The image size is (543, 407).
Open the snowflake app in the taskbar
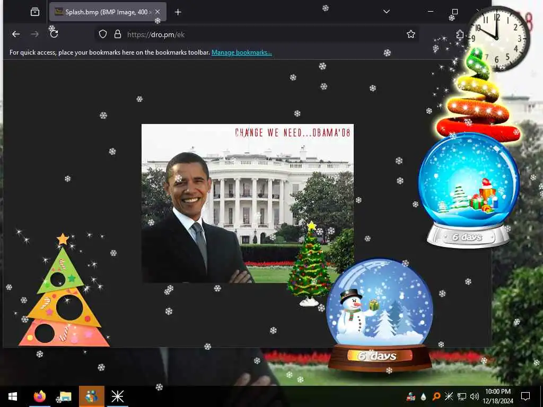[x=117, y=396]
